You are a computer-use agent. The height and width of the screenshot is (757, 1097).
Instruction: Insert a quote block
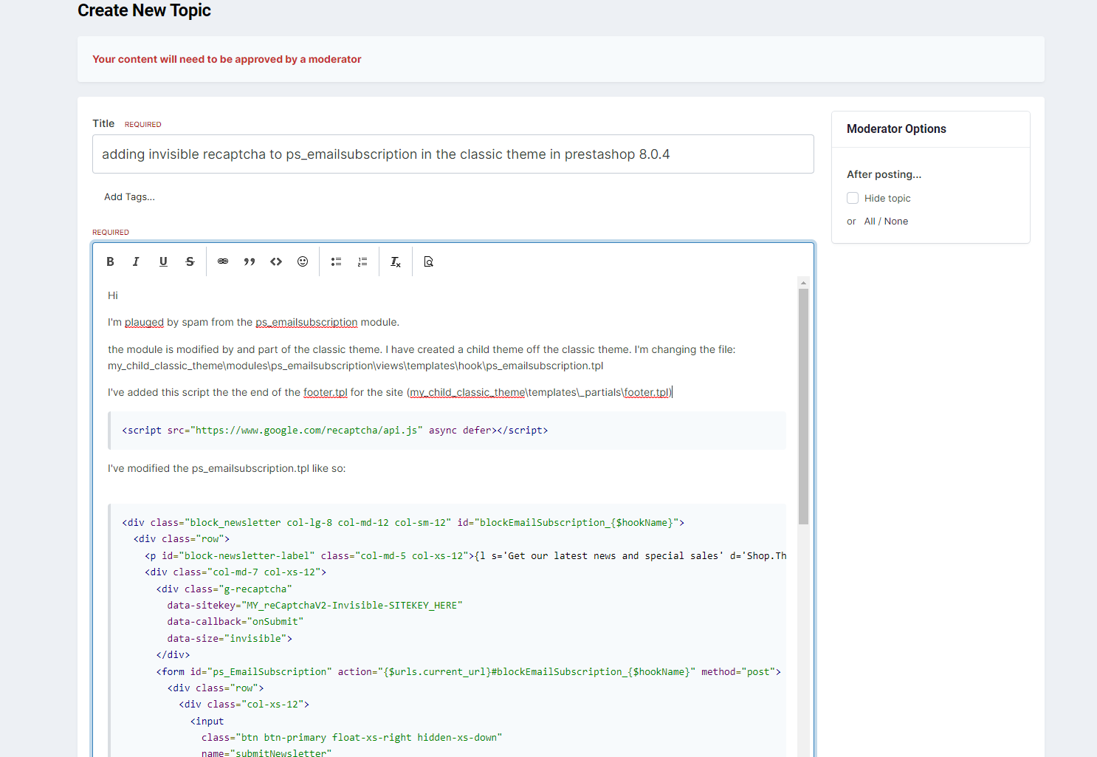[x=250, y=261]
